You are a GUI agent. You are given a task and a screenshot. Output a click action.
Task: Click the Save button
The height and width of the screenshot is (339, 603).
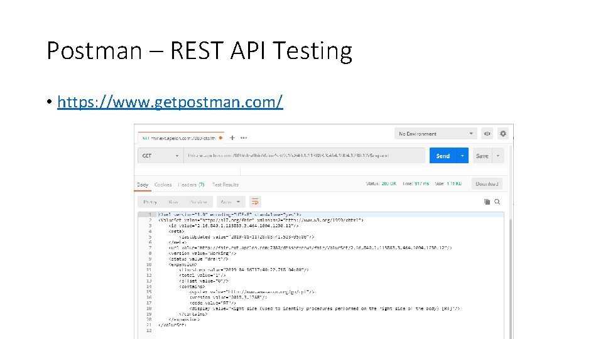coord(482,156)
